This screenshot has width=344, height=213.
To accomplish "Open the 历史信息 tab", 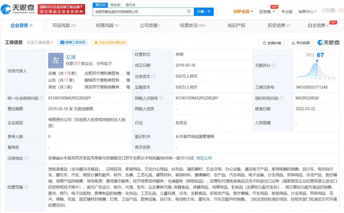I will (279, 26).
